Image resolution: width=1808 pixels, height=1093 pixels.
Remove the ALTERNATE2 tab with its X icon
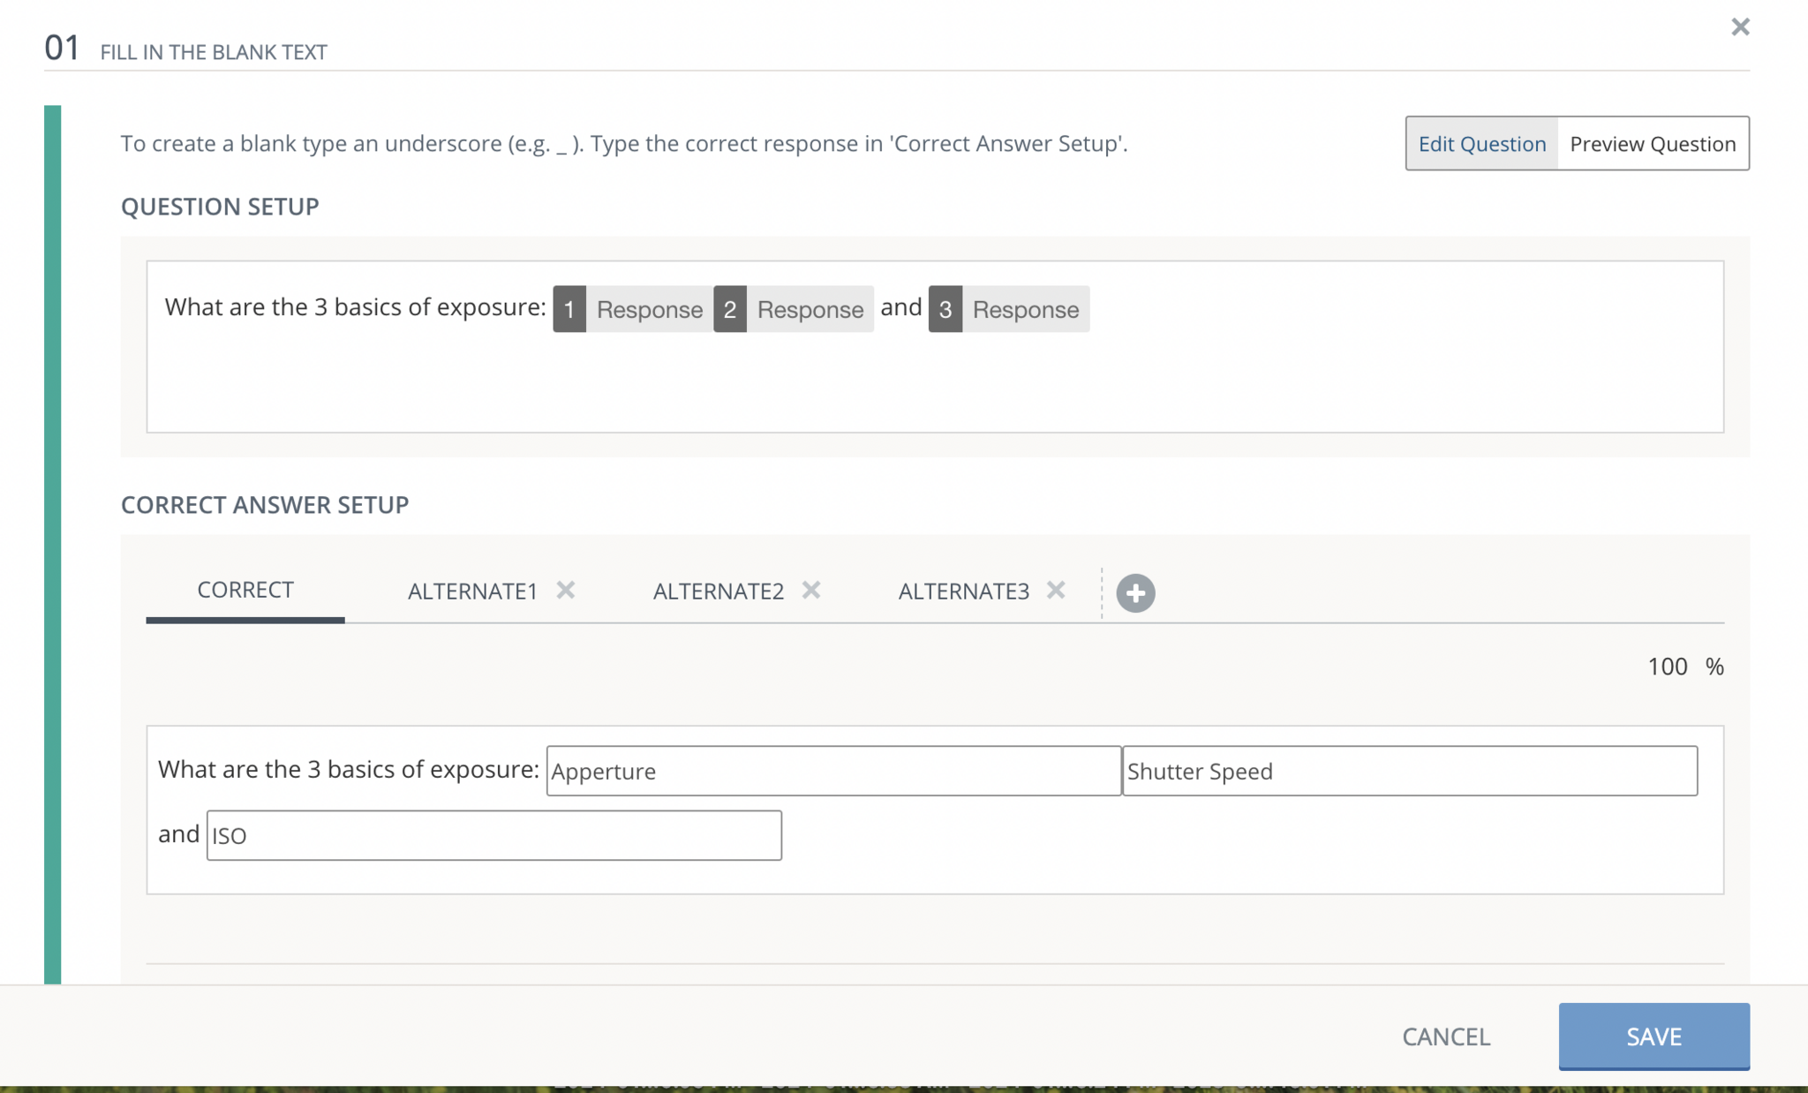tap(811, 590)
